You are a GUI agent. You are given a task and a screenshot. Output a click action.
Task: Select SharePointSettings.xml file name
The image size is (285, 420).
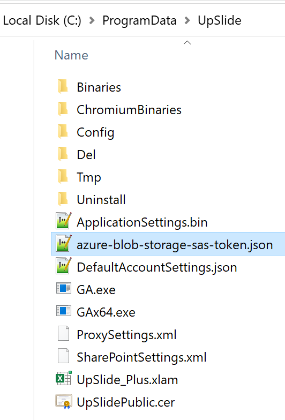[141, 357]
